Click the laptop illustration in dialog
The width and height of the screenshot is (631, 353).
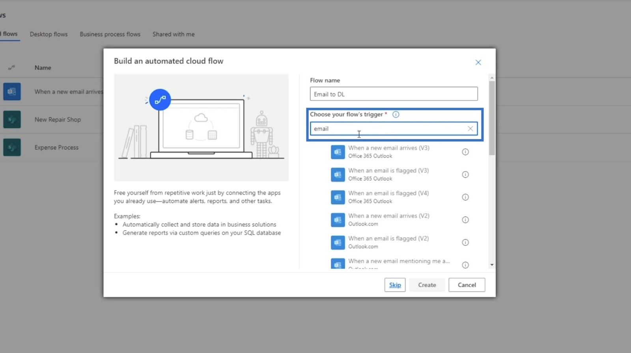coord(201,127)
